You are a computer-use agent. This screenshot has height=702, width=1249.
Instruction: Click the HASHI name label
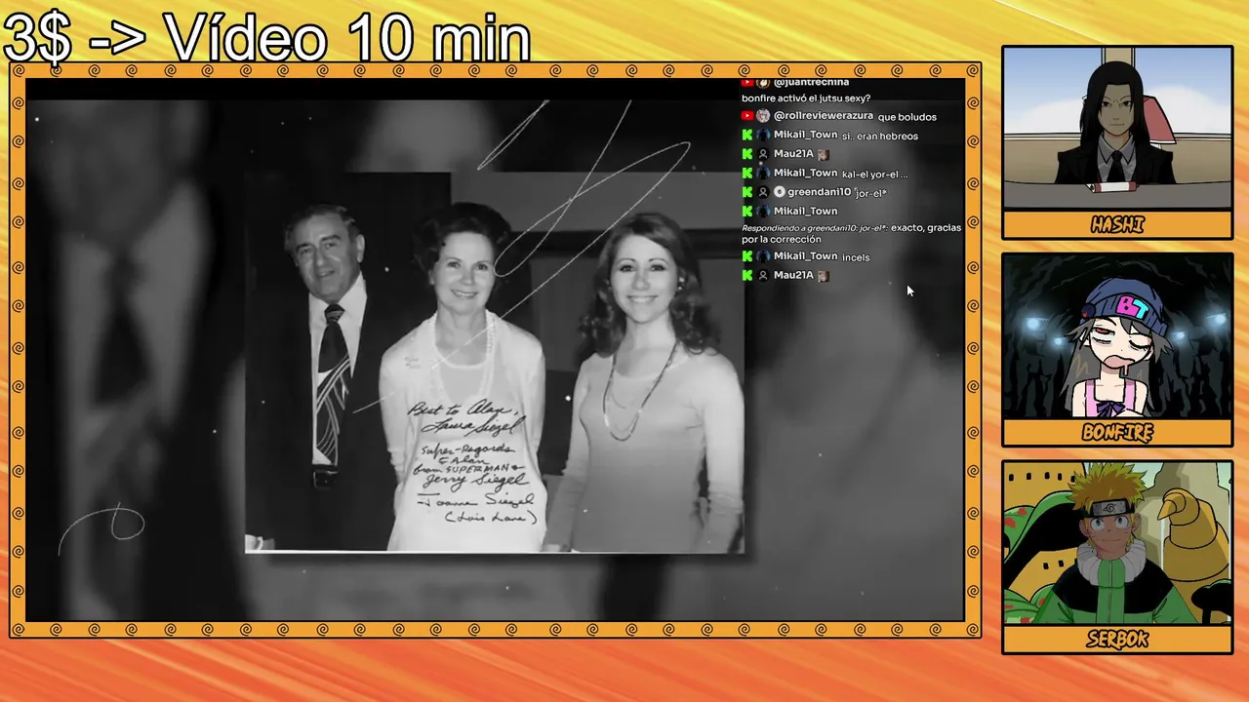[1117, 225]
